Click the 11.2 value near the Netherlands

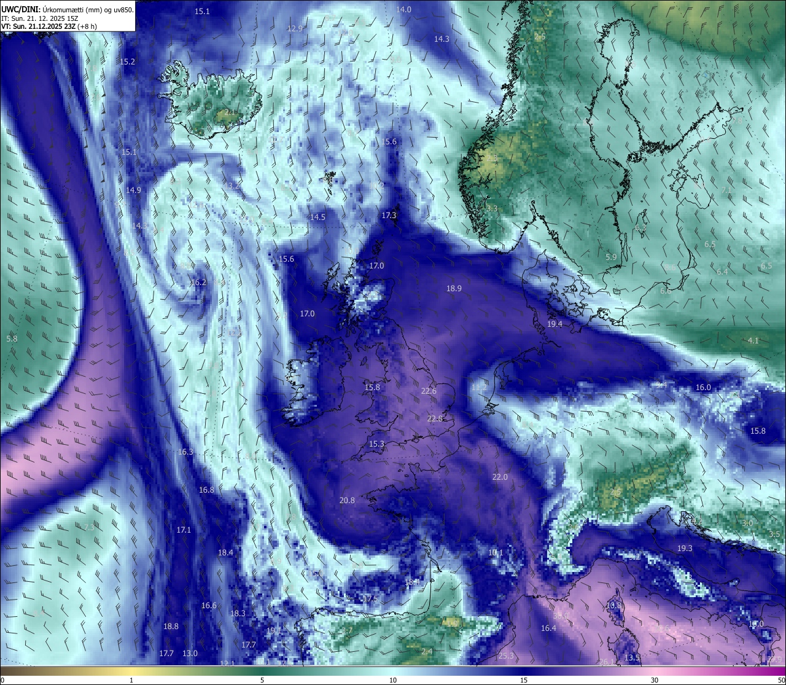(479, 387)
